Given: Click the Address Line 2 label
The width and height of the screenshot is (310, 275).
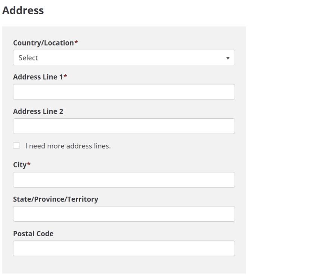Looking at the screenshot, I should [x=38, y=112].
